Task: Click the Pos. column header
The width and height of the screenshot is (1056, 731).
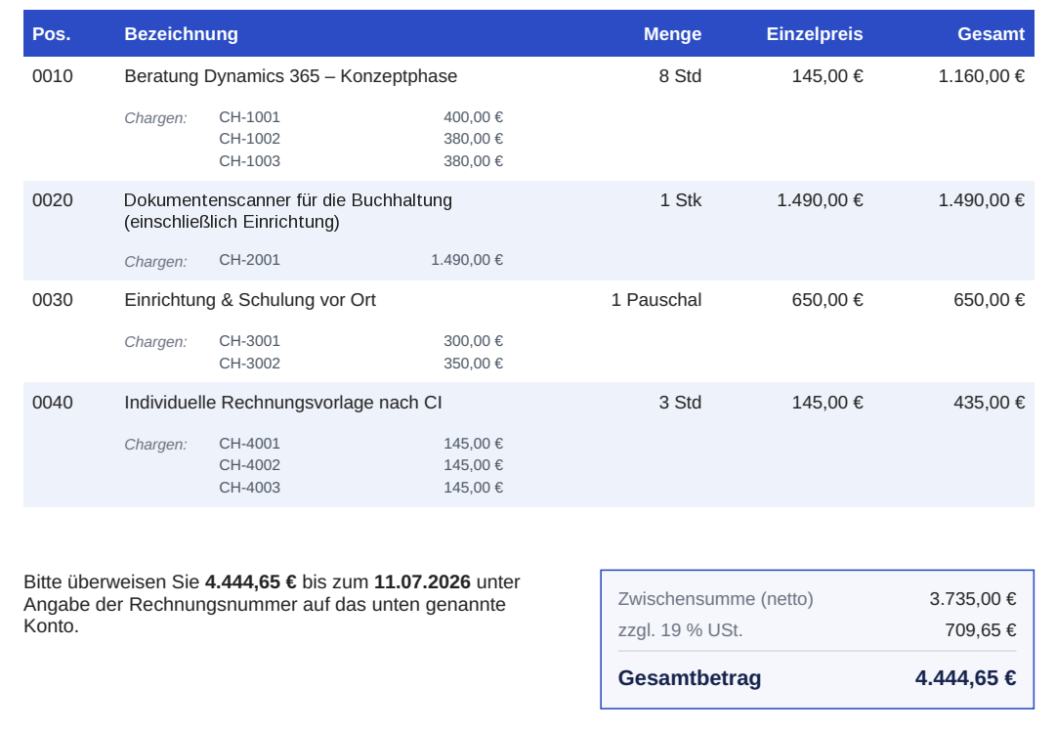Action: coord(52,33)
